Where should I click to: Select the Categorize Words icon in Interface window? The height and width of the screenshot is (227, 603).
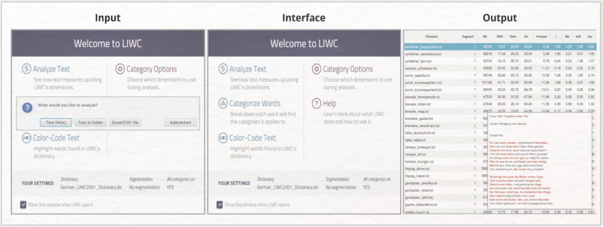coord(223,104)
